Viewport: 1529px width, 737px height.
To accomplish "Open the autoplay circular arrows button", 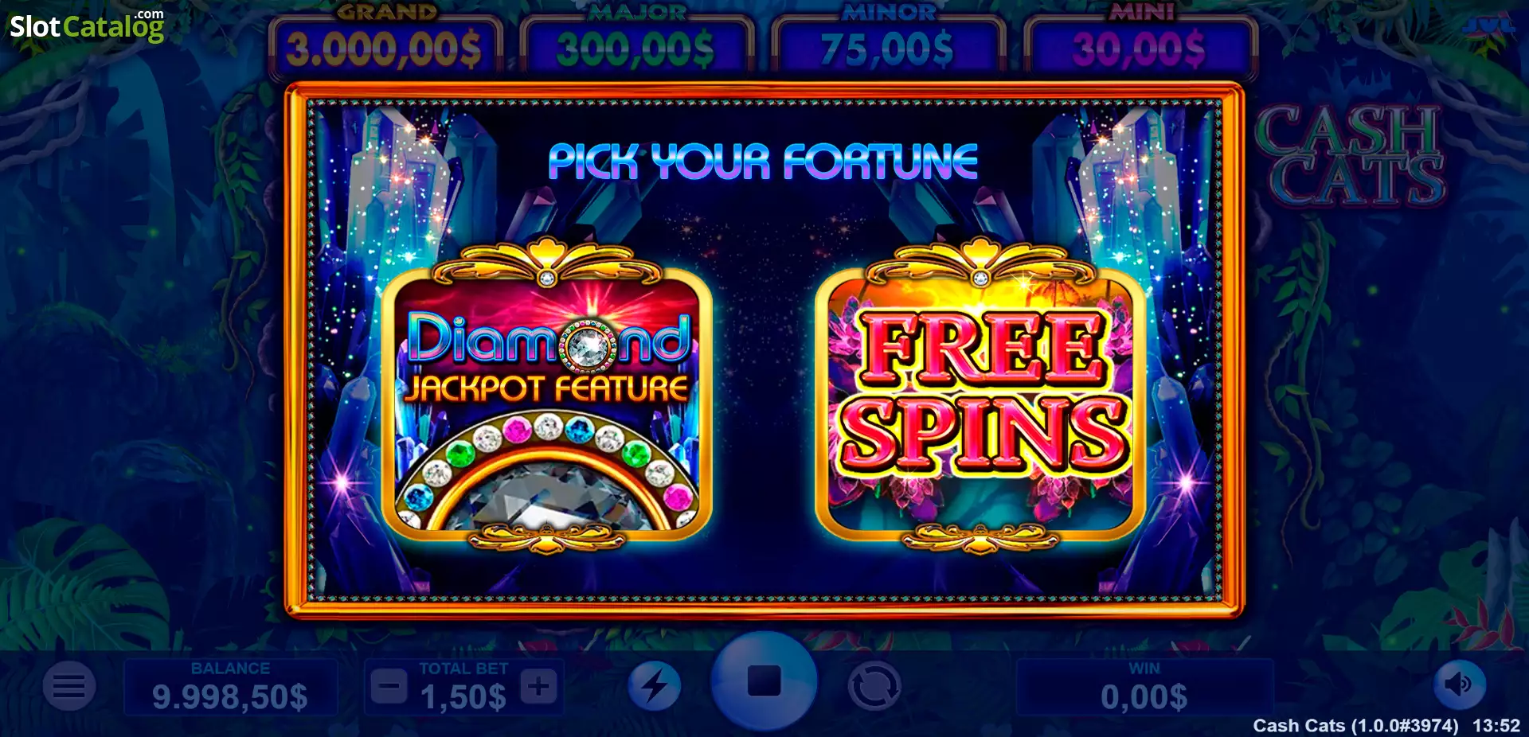I will (x=874, y=686).
